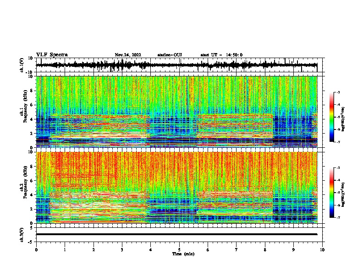Image resolution: width=363 pixels, height=280 pixels.
Task: Click time axis tick label "1"
Action: coord(65,250)
